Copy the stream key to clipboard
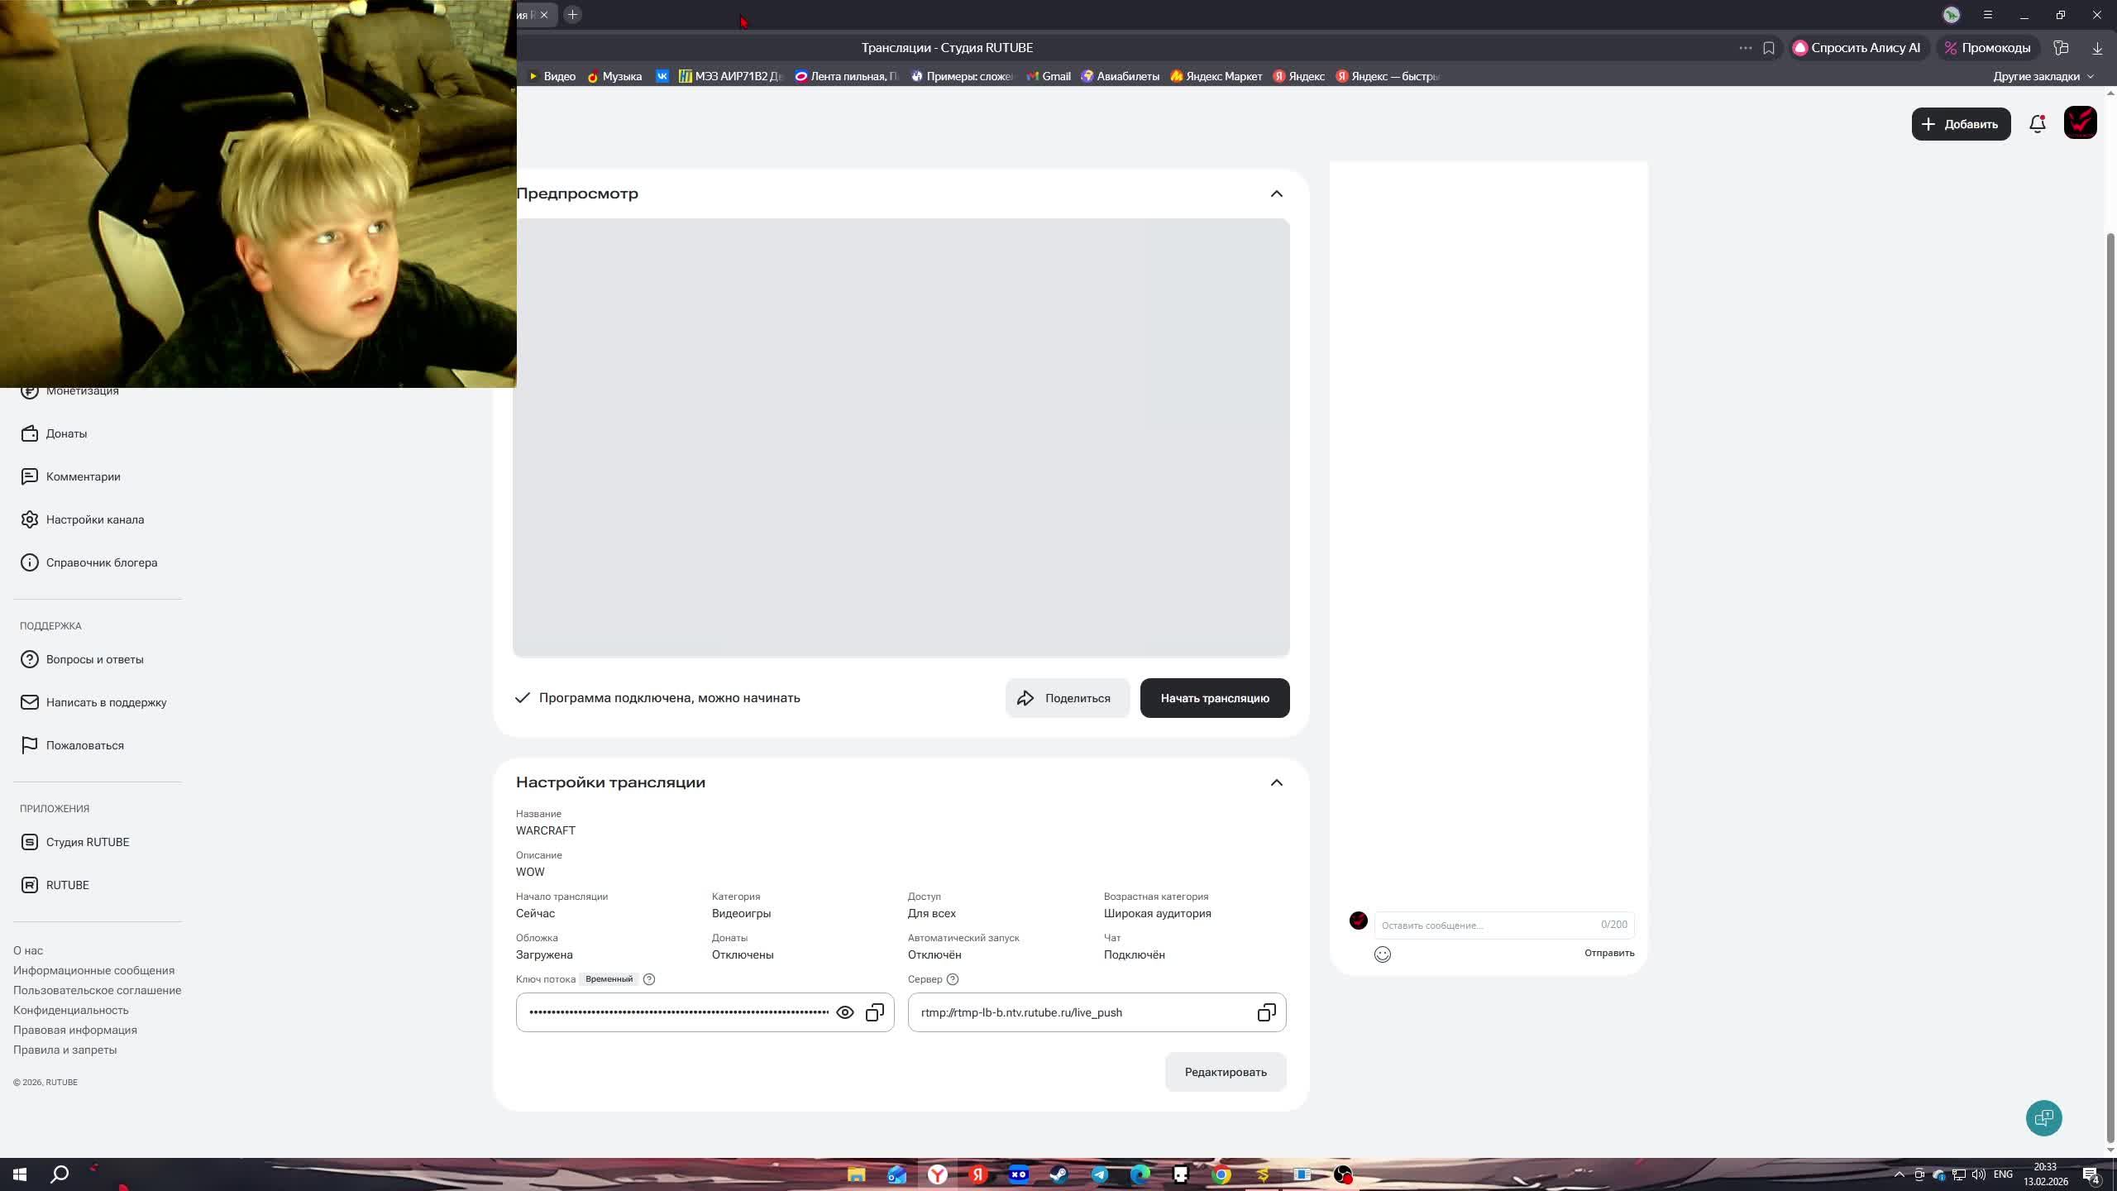The height and width of the screenshot is (1191, 2117). coord(874,1012)
